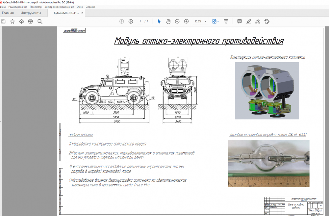This screenshot has width=329, height=216.
Task: Upload file to cloud icon
Action: tap(21, 21)
